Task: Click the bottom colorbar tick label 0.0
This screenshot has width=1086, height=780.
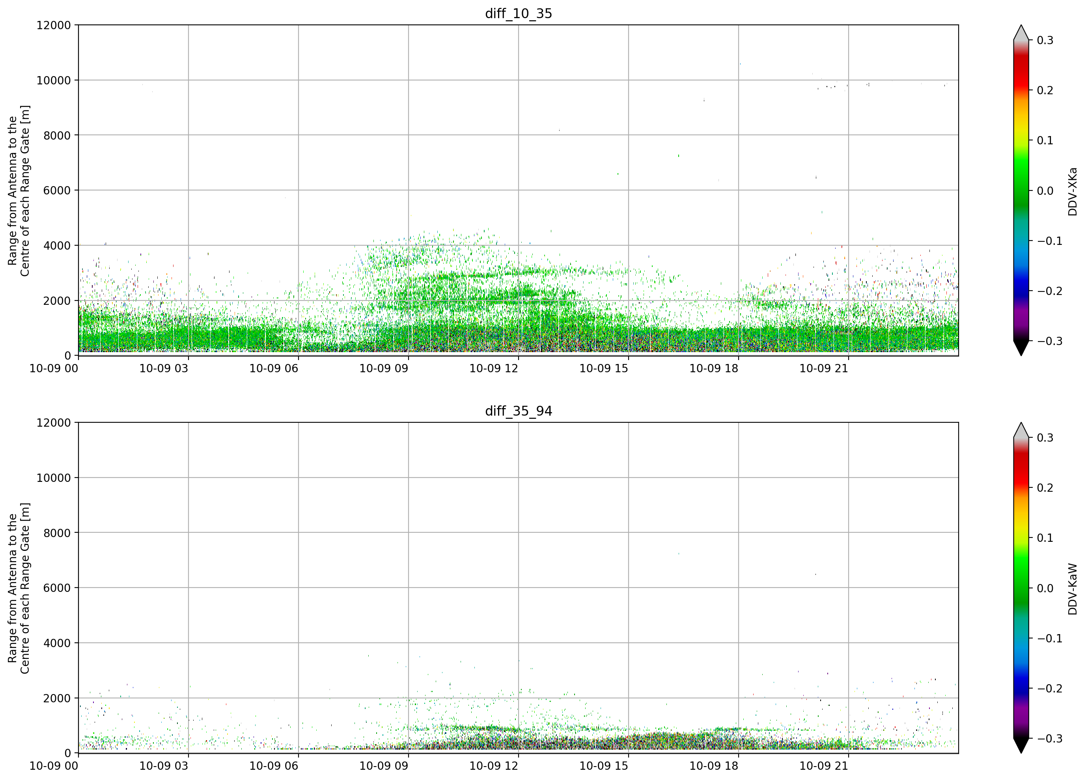Action: pyautogui.click(x=1045, y=588)
